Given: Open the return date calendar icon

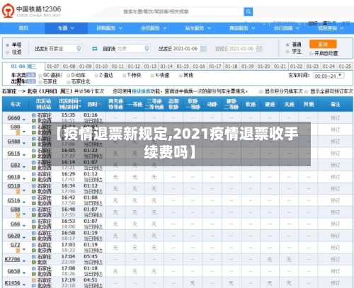Looking at the screenshot, I should click(x=259, y=49).
